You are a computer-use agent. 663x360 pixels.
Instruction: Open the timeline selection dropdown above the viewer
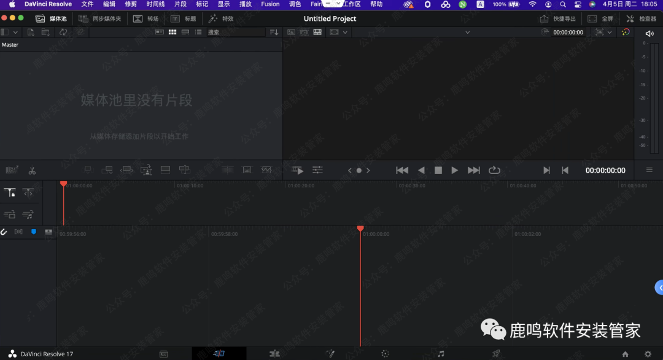click(467, 32)
